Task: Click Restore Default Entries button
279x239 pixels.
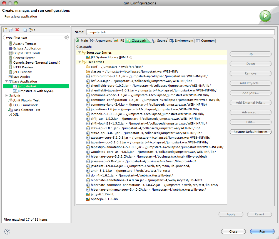Action: tap(251, 132)
